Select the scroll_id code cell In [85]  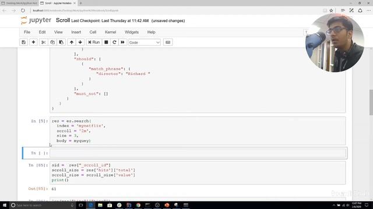coord(198,172)
